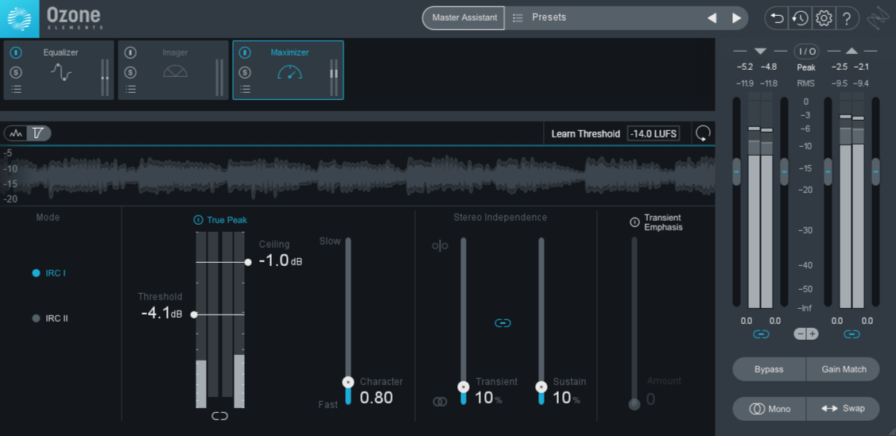Viewport: 896px width, 436px height.
Task: Open the Master Assistant
Action: (x=464, y=17)
